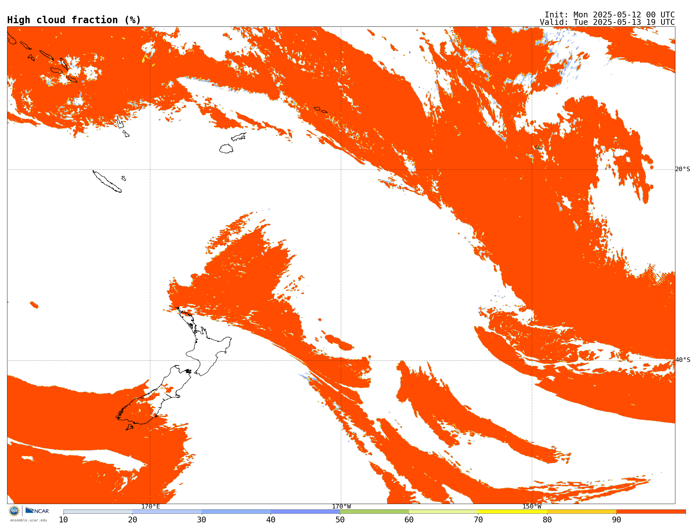The width and height of the screenshot is (696, 524).
Task: Pick the 70-80 bright yellow colorbar segment
Action: (513, 512)
